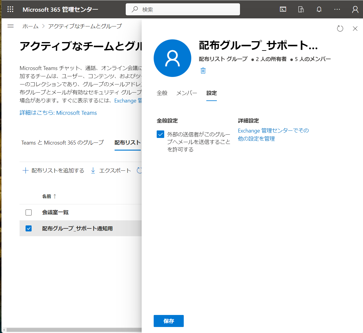The image size is (363, 333).
Task: Click the group avatar circle
Action: coord(172,58)
